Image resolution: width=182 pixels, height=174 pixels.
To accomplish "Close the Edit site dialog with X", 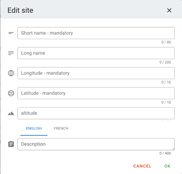I will tap(169, 10).
